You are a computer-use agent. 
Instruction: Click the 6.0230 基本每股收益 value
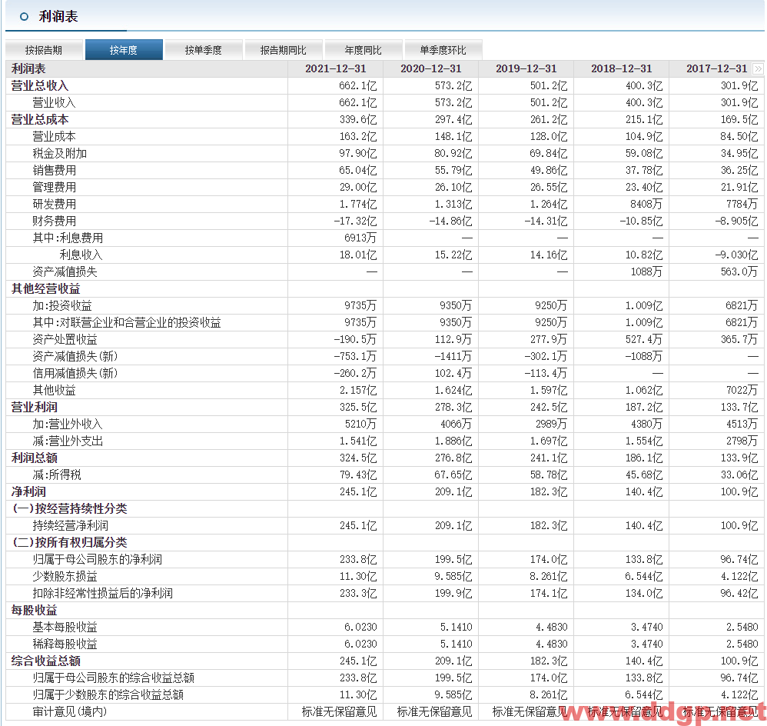pos(360,627)
